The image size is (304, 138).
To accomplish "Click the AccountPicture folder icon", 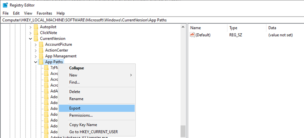I will [x=41, y=44].
